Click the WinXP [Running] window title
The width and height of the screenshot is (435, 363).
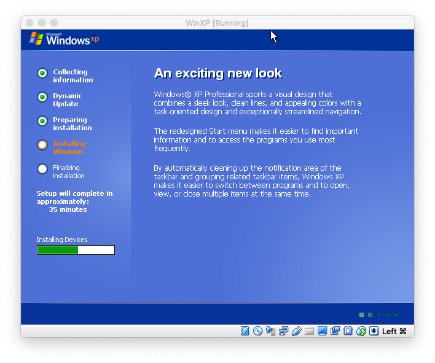click(217, 23)
